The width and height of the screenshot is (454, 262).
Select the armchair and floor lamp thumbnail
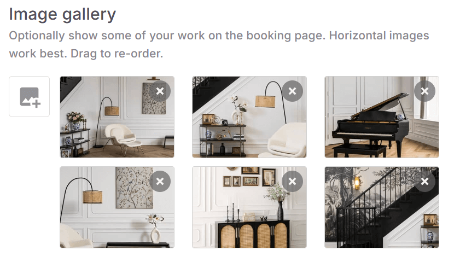click(x=117, y=117)
